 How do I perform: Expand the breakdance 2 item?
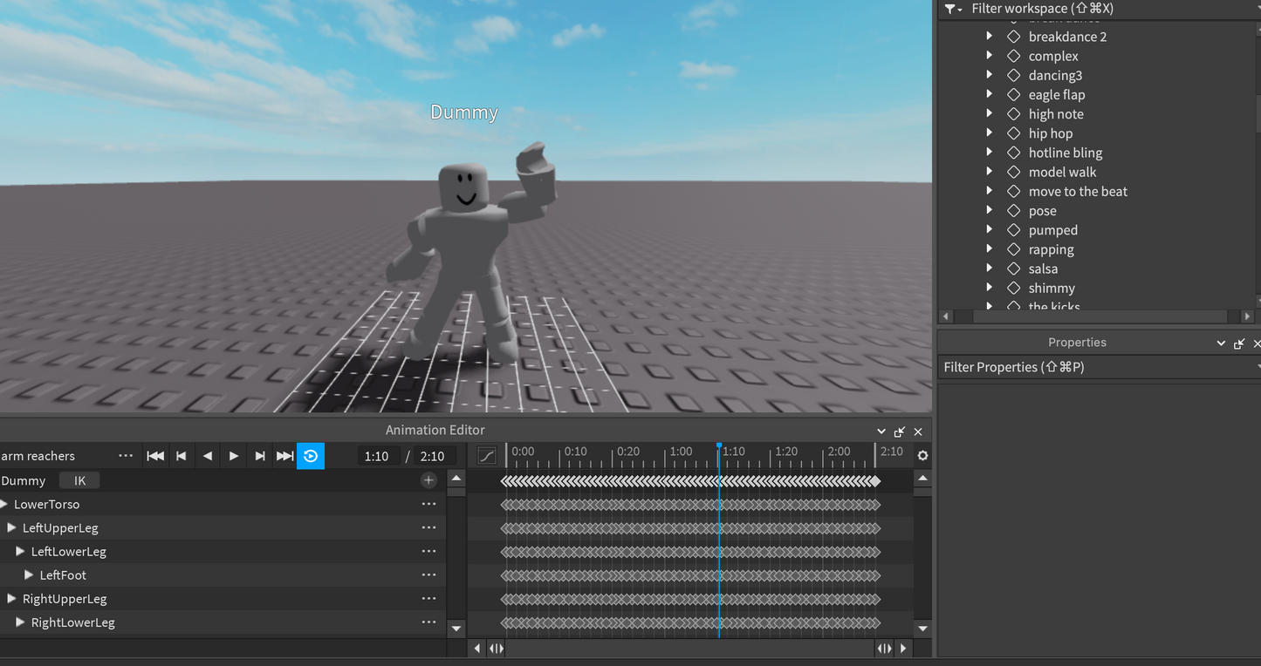pos(989,37)
